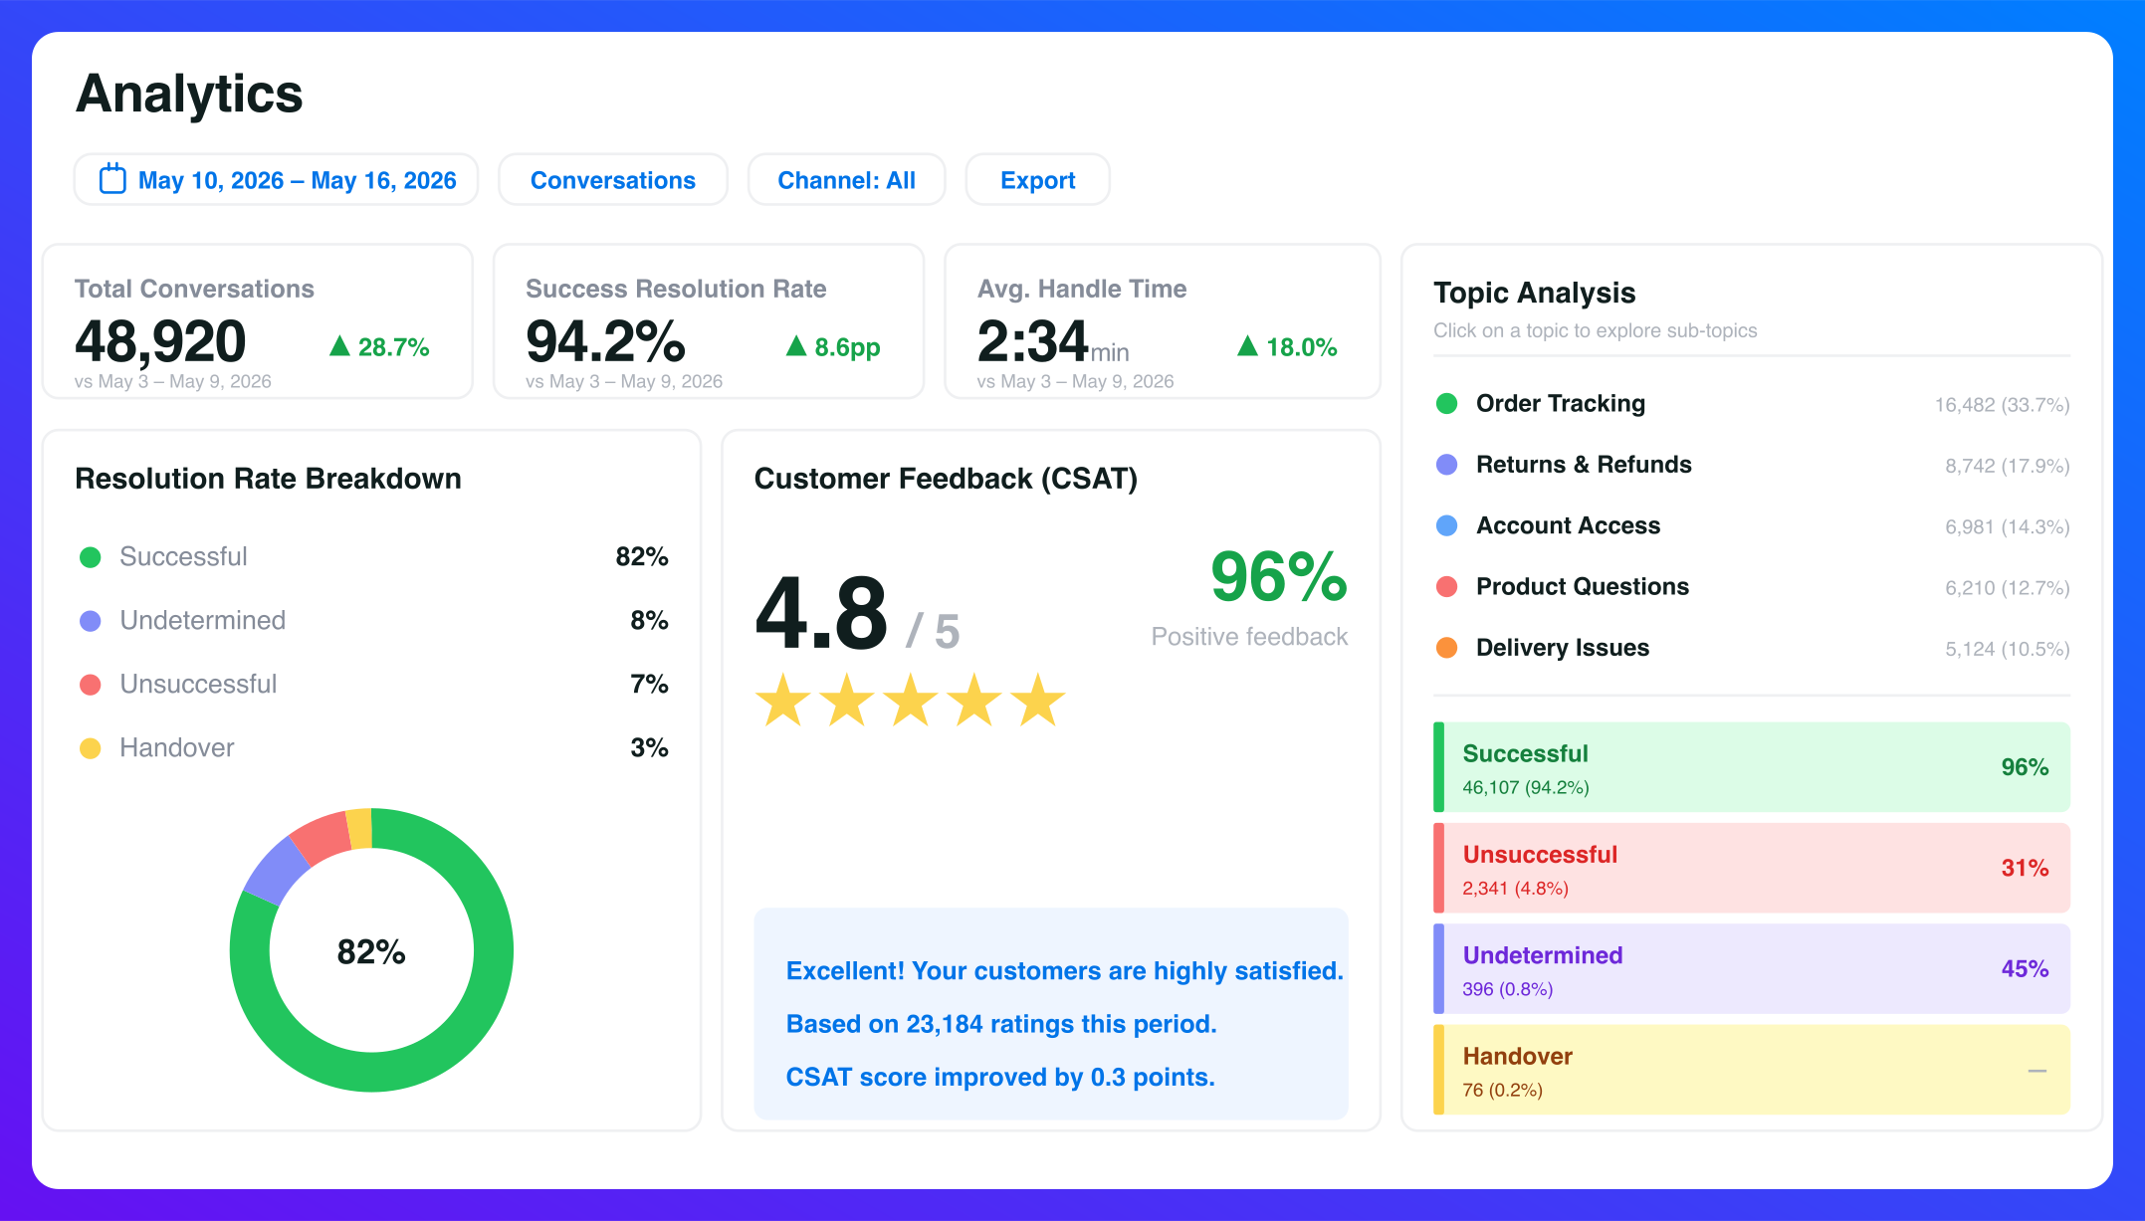Image resolution: width=2145 pixels, height=1221 pixels.
Task: Open the Unsuccessful 2,341 (4.8%) bar
Action: 1752,868
